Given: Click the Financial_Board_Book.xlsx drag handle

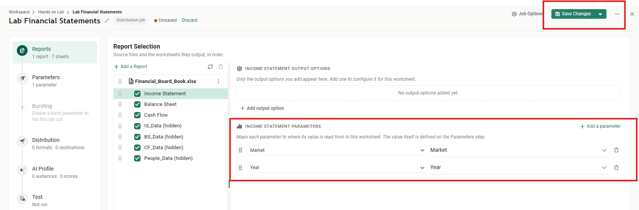Looking at the screenshot, I should click(120, 81).
